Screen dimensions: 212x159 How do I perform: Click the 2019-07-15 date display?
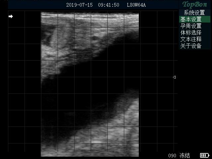(x=79, y=5)
